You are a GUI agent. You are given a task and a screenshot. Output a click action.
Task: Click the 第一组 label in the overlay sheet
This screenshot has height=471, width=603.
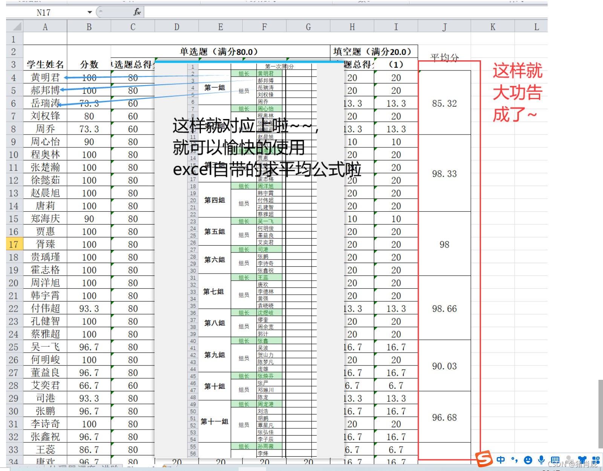click(214, 87)
